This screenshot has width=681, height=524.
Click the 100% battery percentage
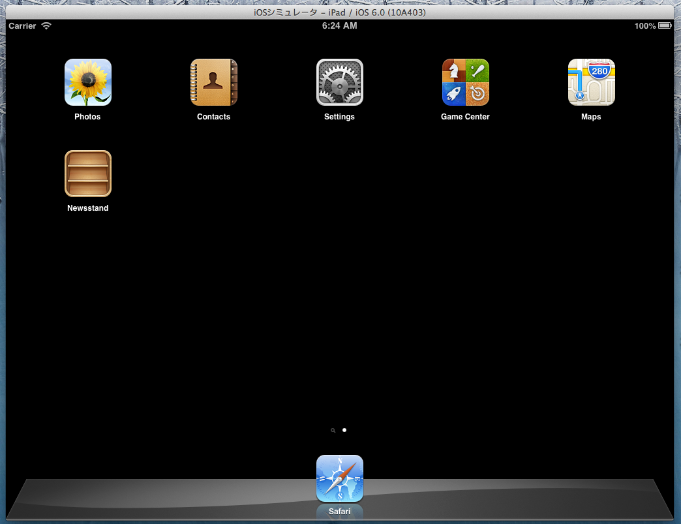tap(645, 26)
